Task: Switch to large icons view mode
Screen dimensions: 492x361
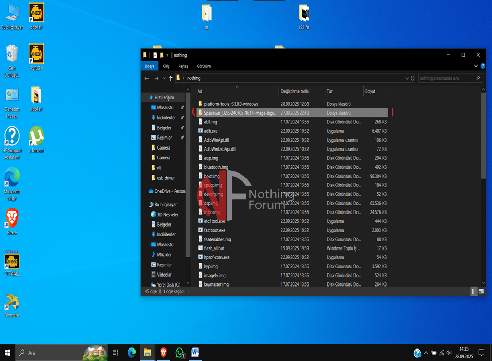Action: 481,291
